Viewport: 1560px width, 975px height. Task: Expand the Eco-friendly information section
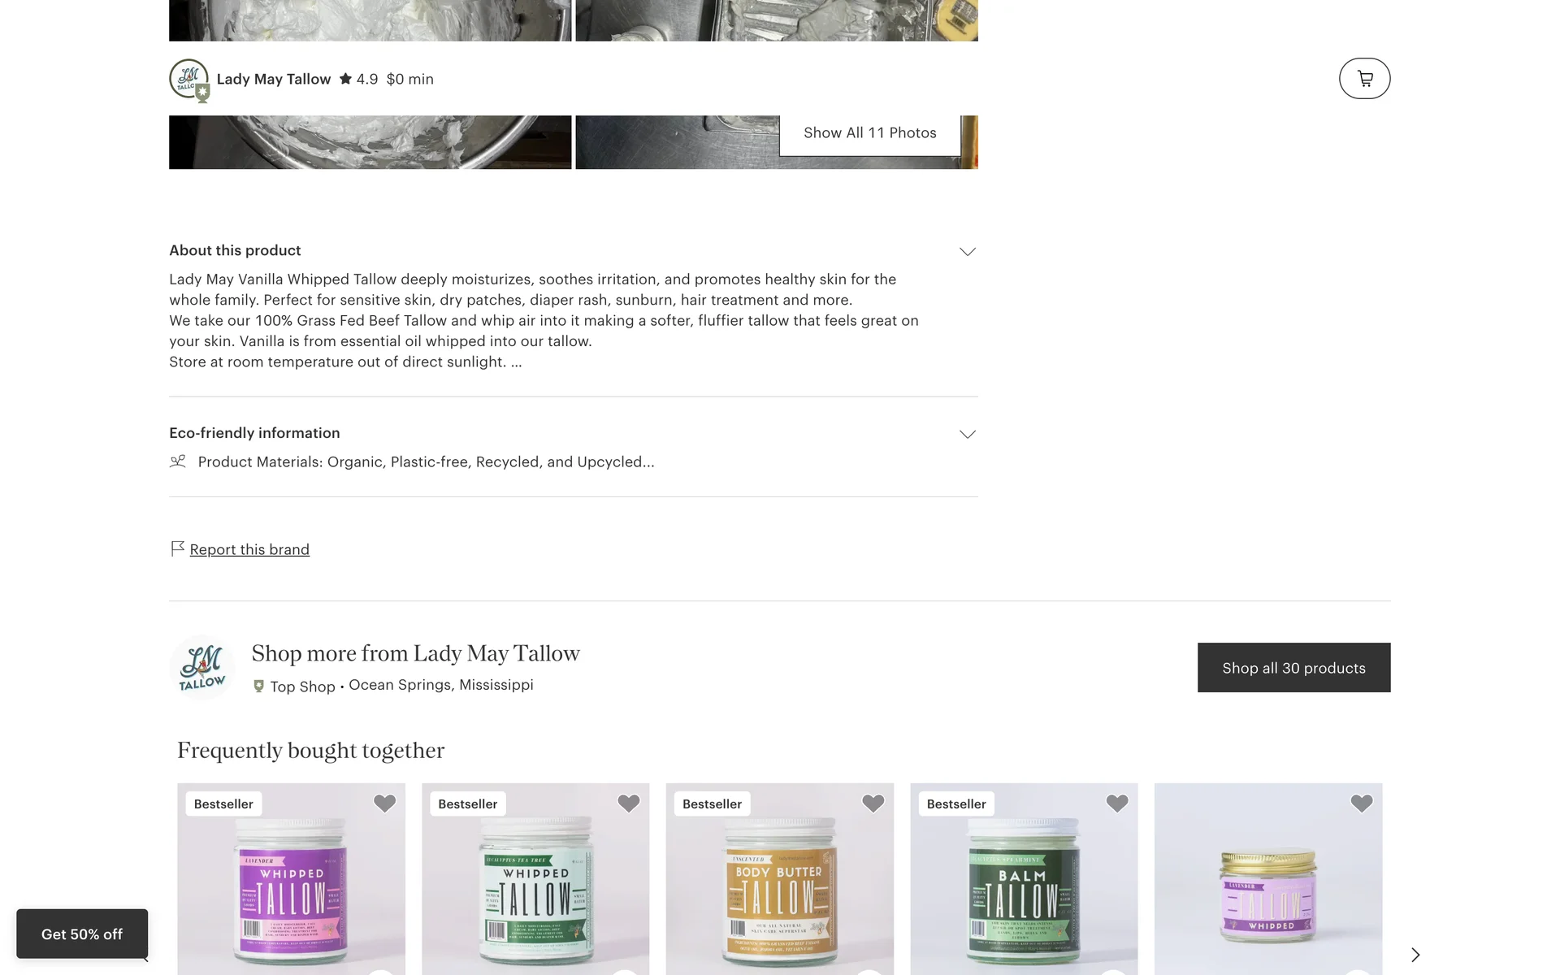[x=967, y=434]
